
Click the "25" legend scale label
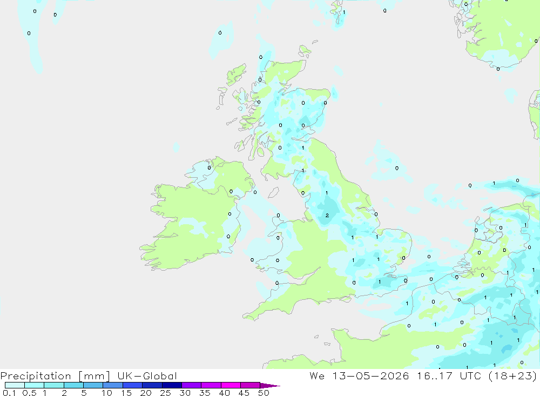[x=165, y=393]
